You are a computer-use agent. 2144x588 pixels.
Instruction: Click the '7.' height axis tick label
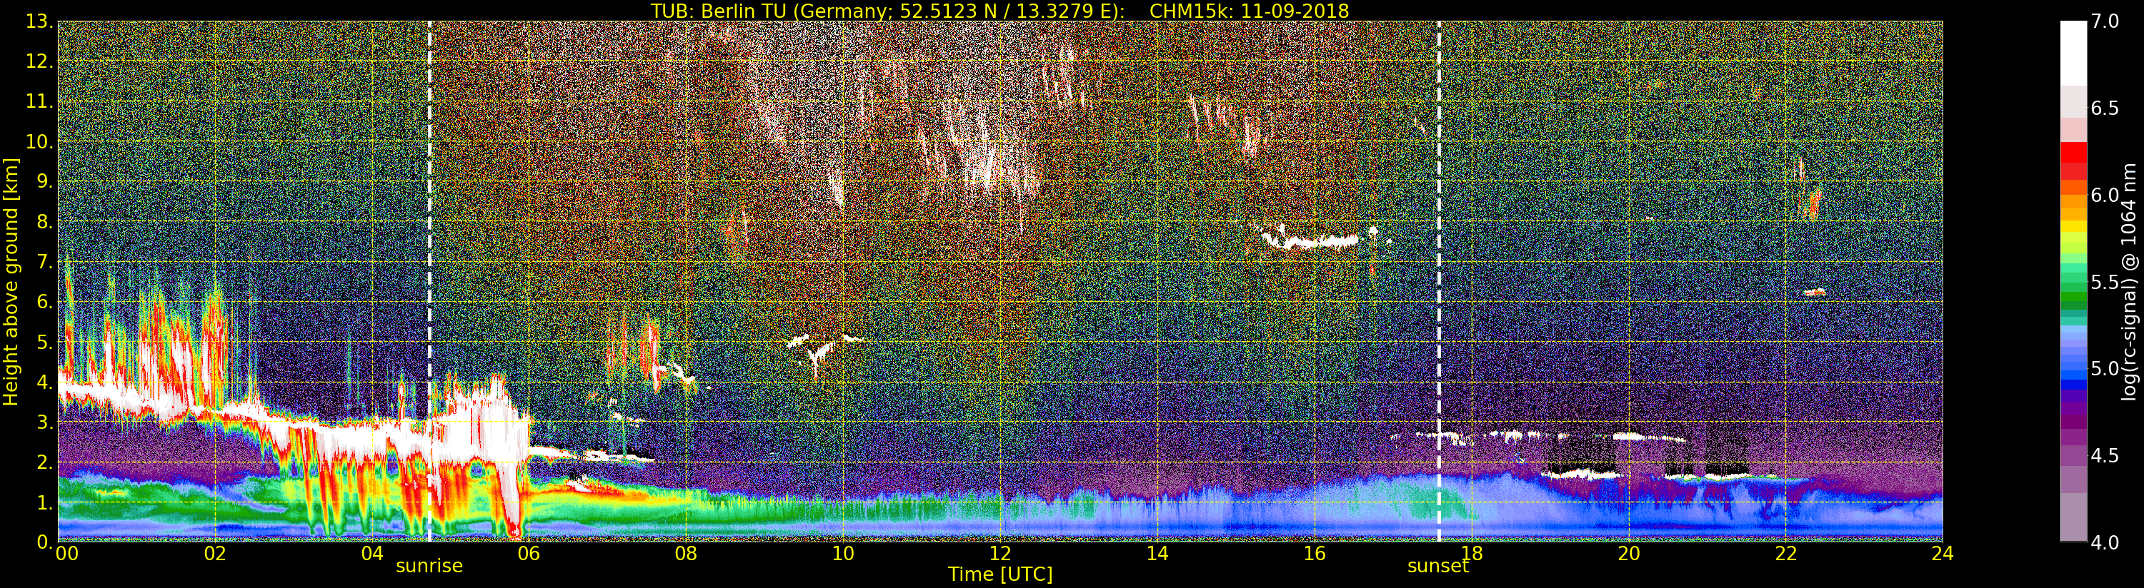tap(45, 262)
